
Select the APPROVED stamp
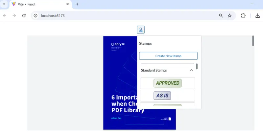[167, 83]
